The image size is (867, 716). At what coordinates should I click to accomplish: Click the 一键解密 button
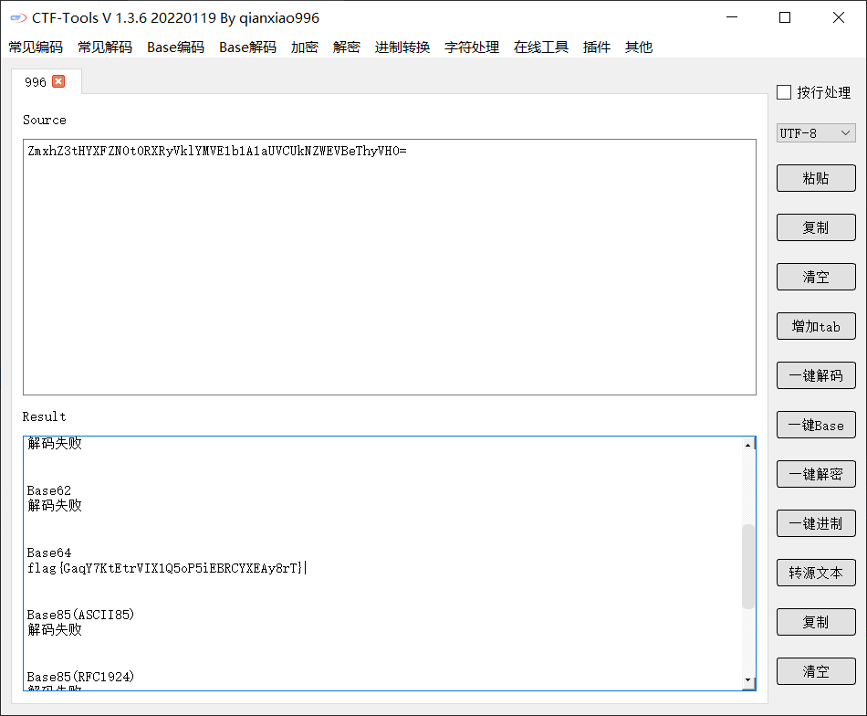[x=816, y=474]
